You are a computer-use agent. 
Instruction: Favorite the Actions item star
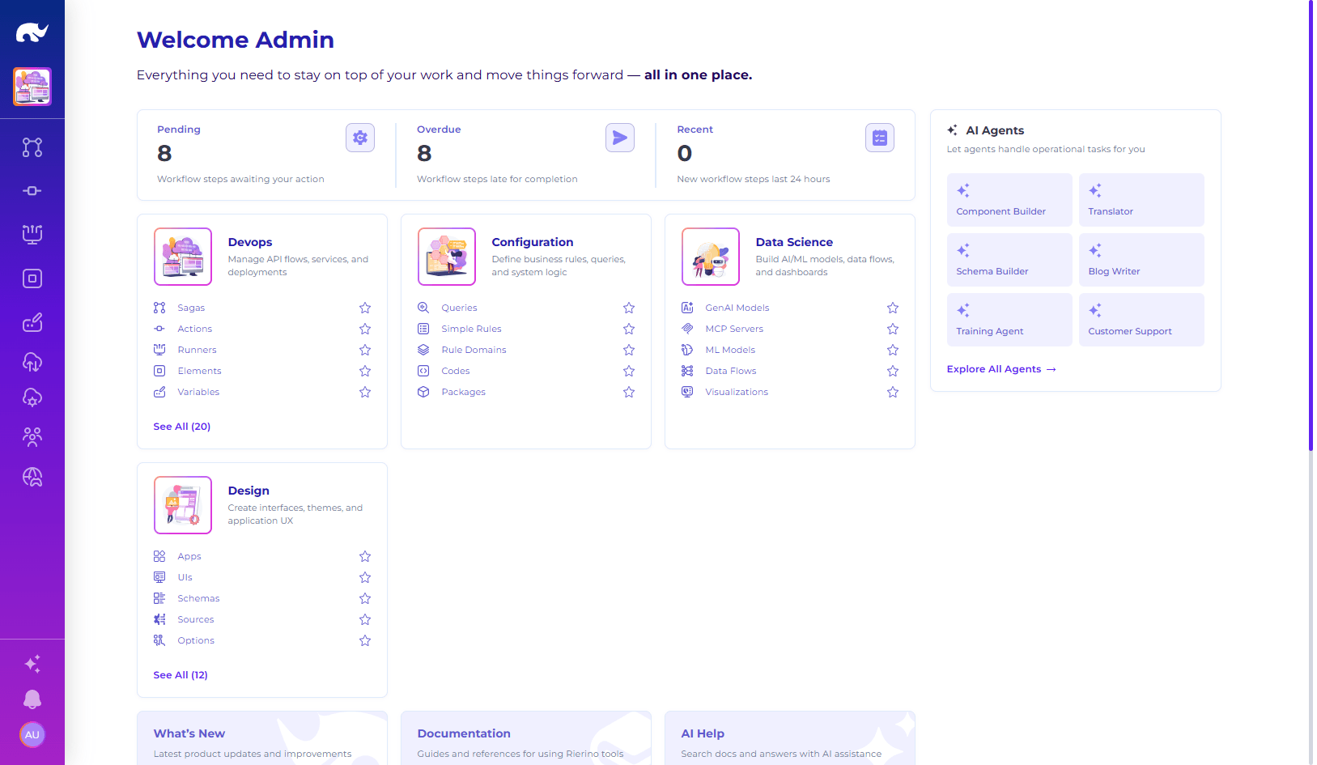coord(365,329)
